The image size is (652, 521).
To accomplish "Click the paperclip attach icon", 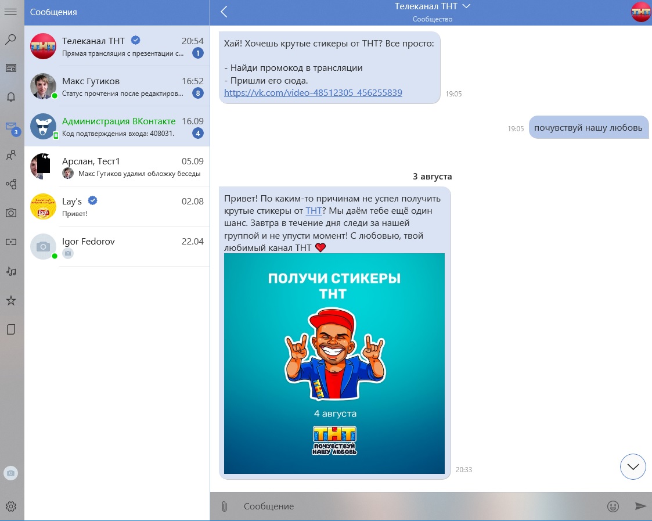I will 224,506.
